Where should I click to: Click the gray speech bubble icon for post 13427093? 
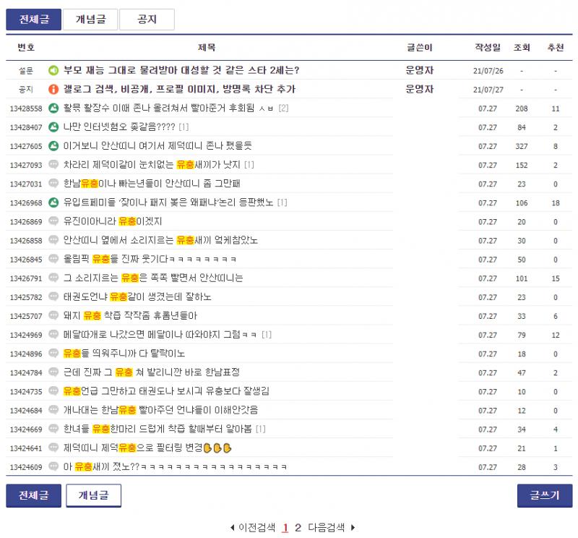coord(53,165)
